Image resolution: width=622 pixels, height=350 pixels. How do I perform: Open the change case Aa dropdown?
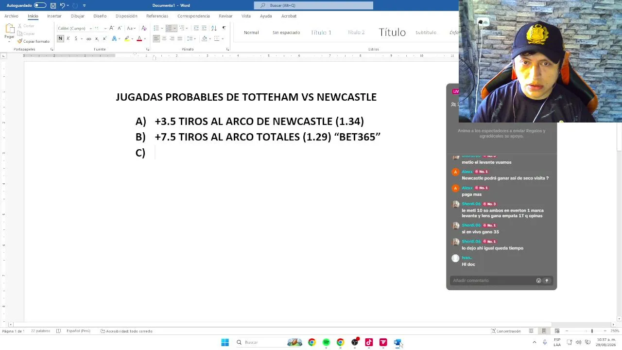131,28
